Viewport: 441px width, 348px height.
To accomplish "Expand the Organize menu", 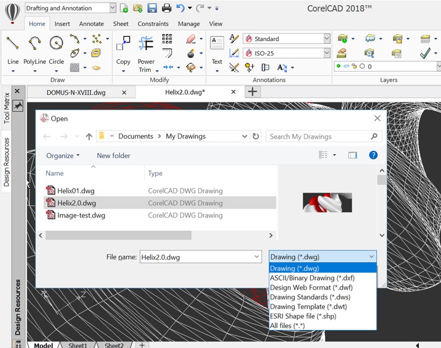I will click(x=63, y=155).
